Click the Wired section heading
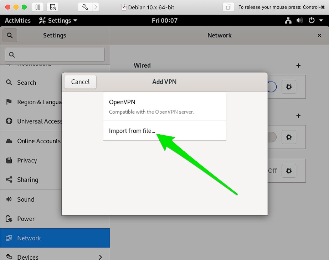Image resolution: width=329 pixels, height=260 pixels. (142, 66)
